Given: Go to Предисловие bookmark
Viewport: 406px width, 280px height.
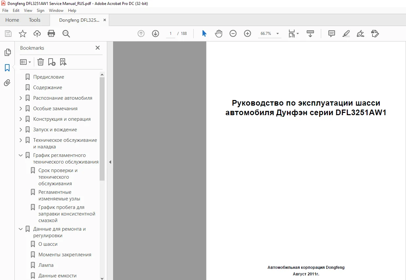Looking at the screenshot, I should 49,77.
